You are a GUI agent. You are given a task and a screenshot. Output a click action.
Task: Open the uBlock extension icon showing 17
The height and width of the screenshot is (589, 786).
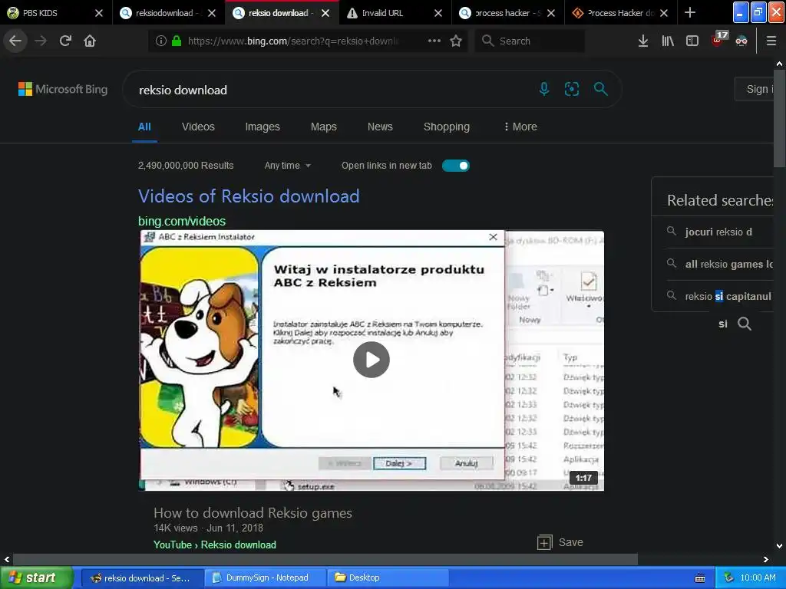(x=718, y=39)
